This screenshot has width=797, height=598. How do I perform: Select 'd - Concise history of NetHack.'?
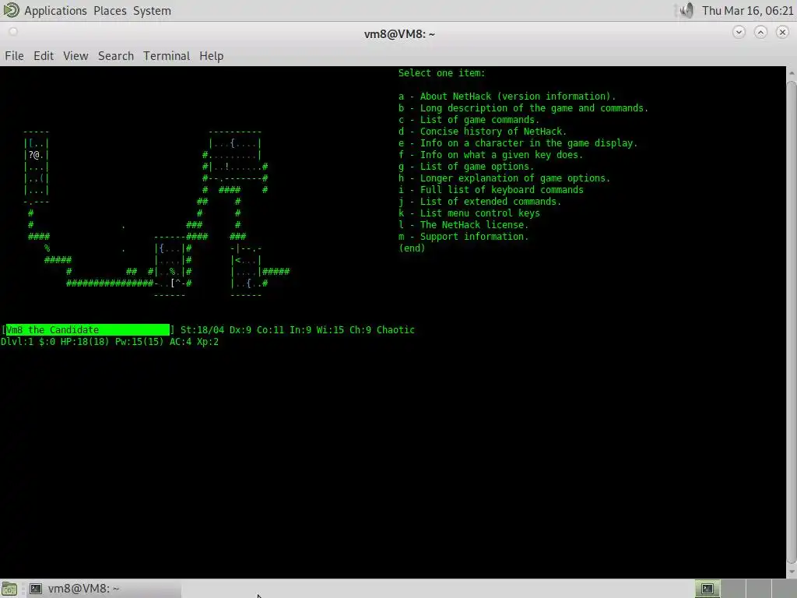coord(483,132)
